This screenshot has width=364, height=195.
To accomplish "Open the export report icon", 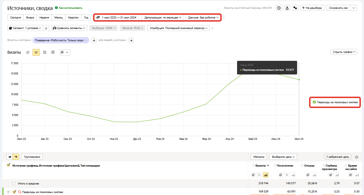I will [x=287, y=8].
